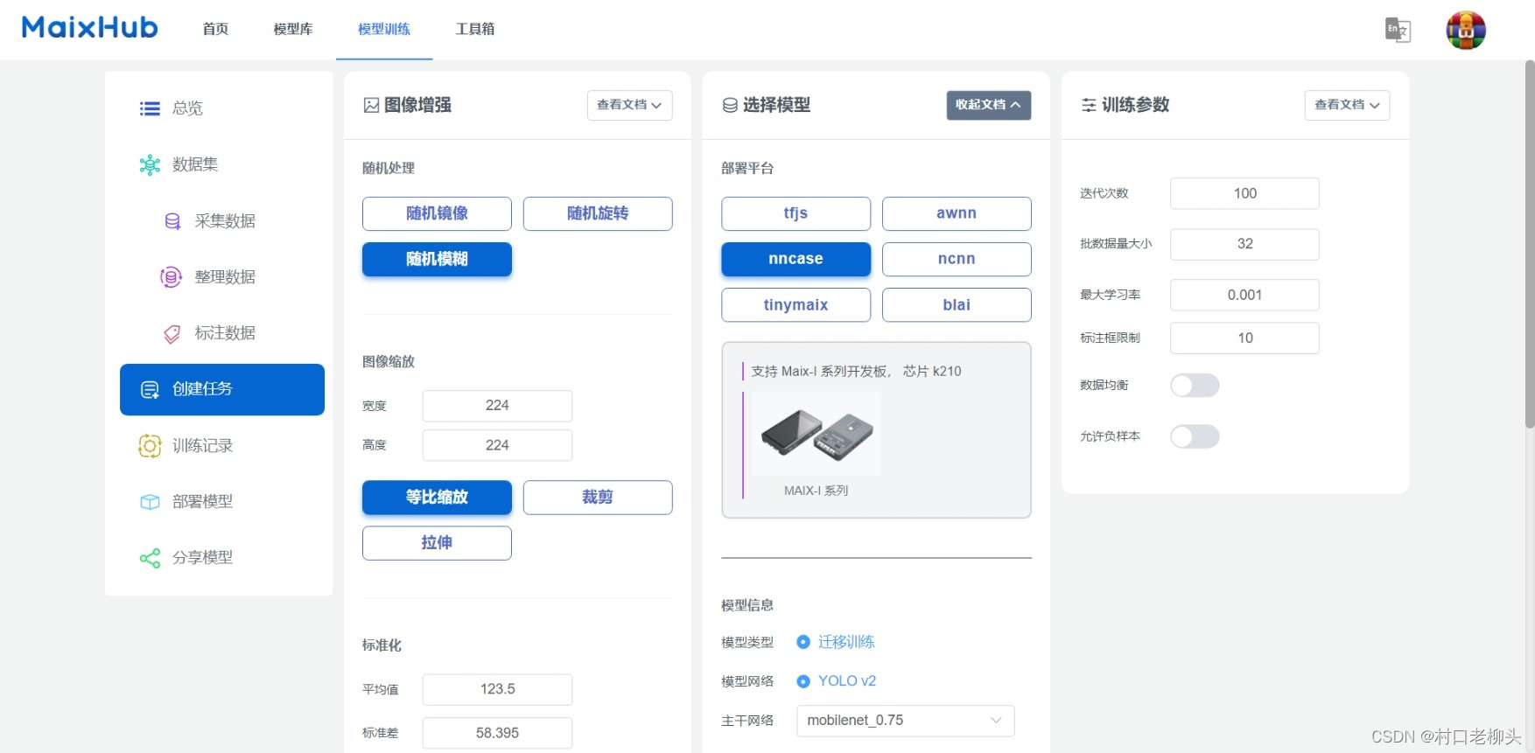Click the 最大学习率 input field
Image resolution: width=1535 pixels, height=753 pixels.
(1244, 295)
